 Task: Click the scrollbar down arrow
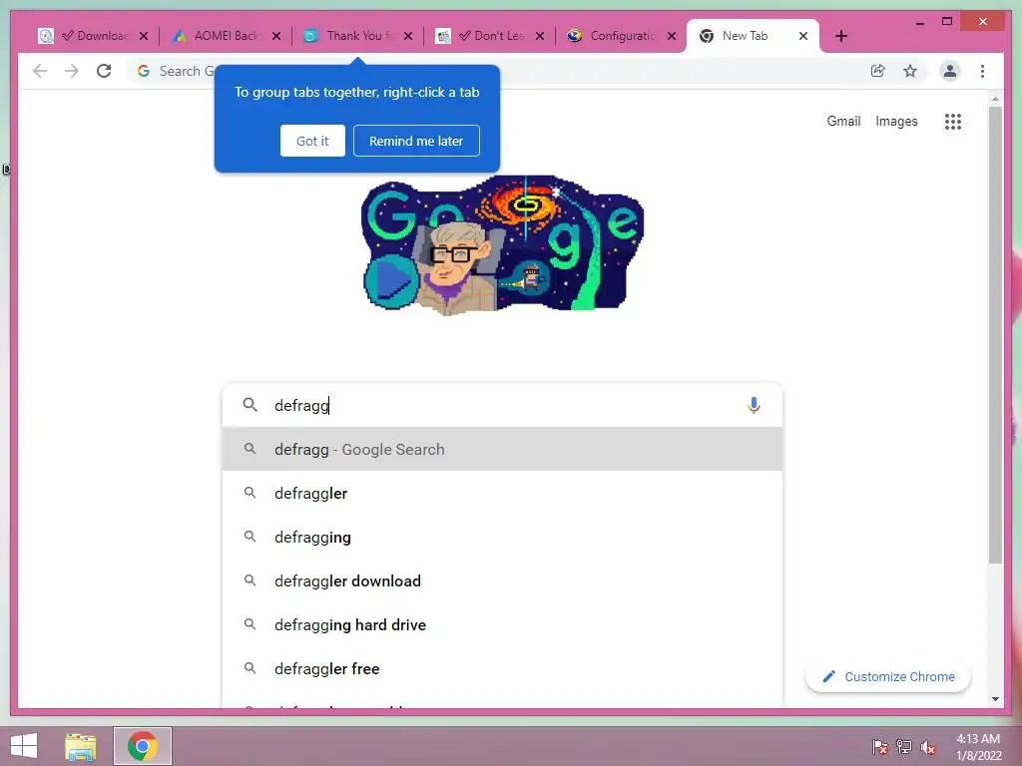[995, 699]
